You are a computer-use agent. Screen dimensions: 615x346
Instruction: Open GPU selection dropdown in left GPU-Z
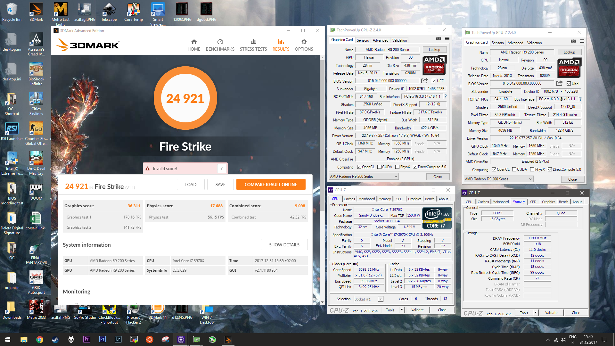coord(364,177)
